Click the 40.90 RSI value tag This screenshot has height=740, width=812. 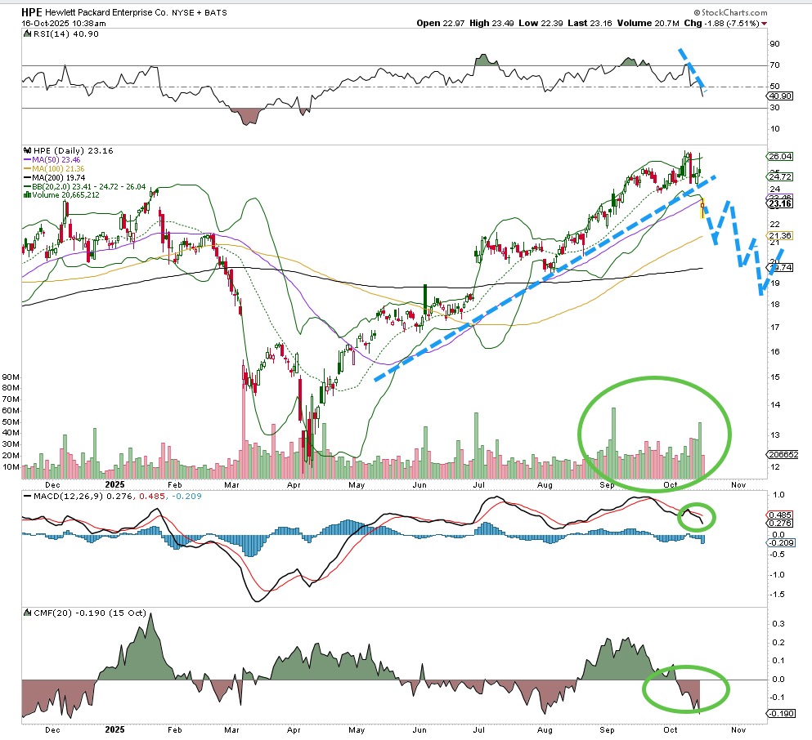[x=779, y=96]
